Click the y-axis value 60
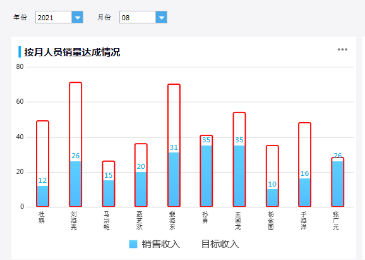This screenshot has height=260, width=365. pos(20,102)
